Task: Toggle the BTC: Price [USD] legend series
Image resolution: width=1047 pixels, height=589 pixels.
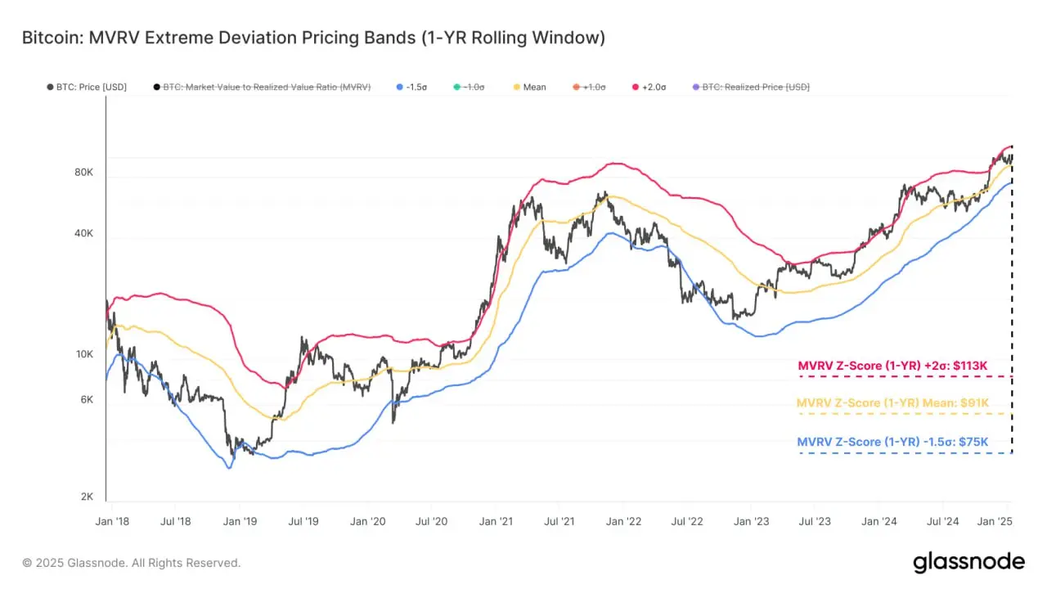Action: 87,87
